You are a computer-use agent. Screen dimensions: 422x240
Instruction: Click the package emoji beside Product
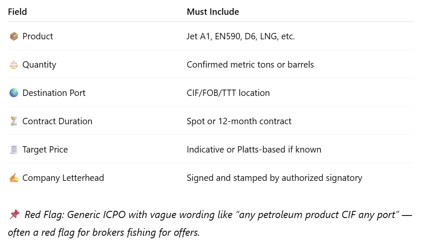[14, 36]
